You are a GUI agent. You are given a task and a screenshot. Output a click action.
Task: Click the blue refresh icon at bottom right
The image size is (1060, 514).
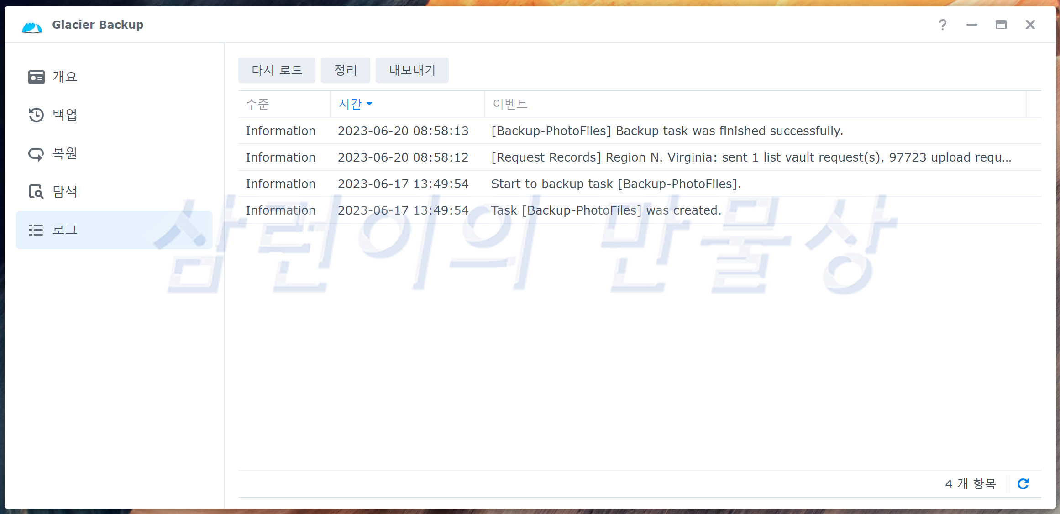coord(1023,484)
